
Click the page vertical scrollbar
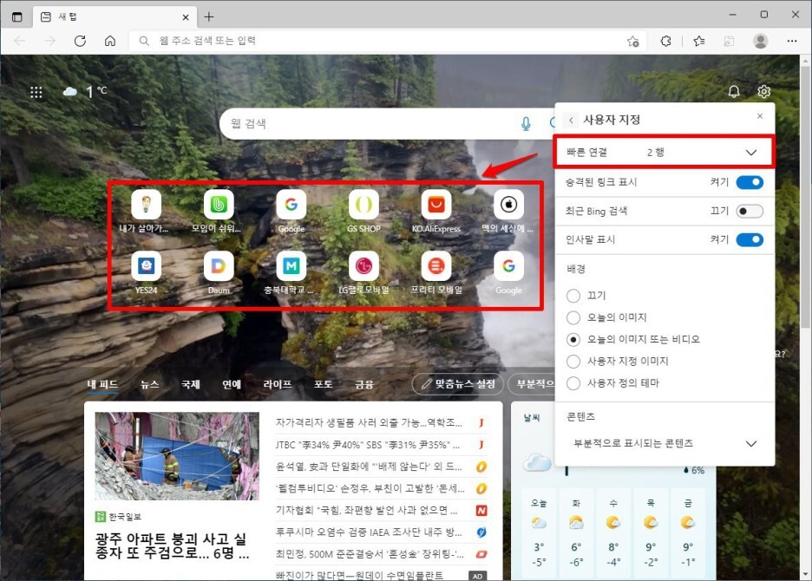(805, 197)
